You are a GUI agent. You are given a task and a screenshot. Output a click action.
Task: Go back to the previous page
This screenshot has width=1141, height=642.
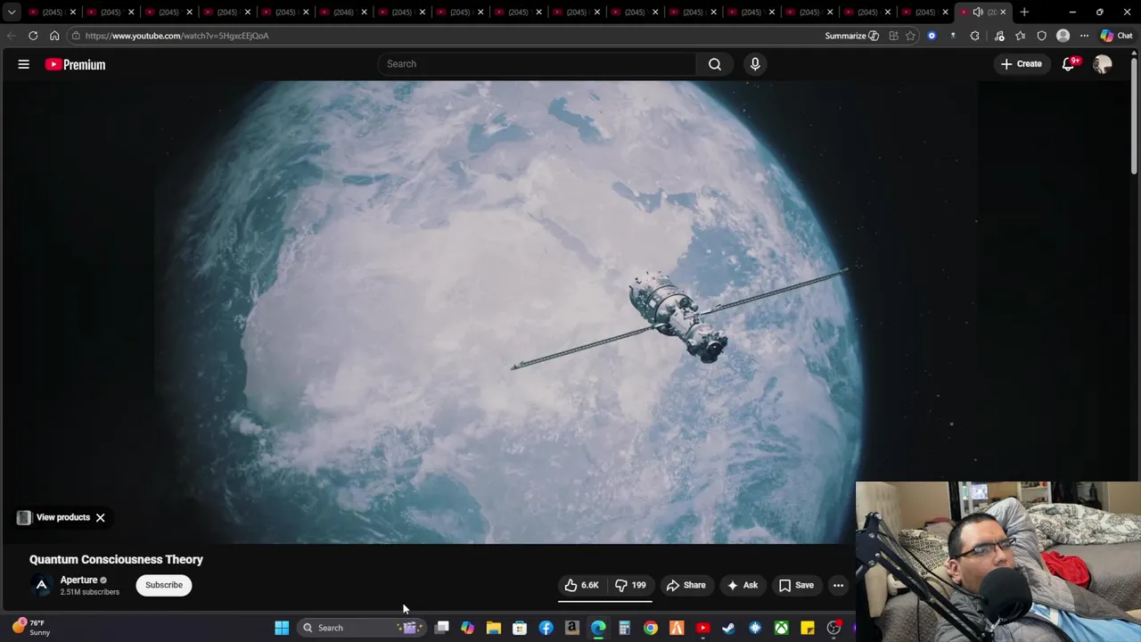[11, 36]
